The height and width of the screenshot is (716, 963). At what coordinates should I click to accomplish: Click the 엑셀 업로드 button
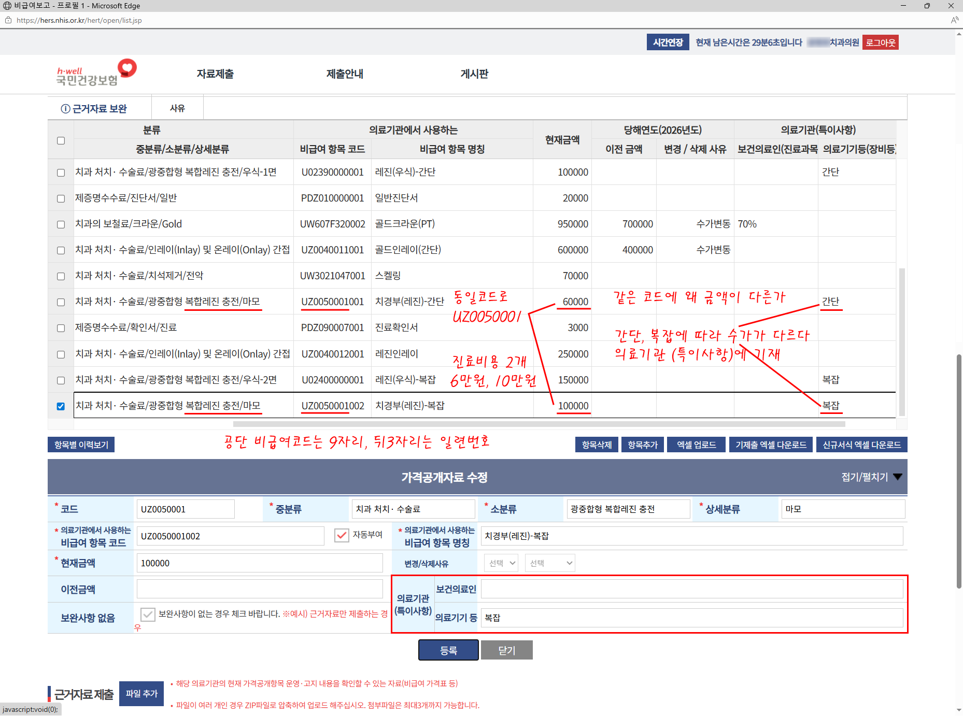click(696, 445)
